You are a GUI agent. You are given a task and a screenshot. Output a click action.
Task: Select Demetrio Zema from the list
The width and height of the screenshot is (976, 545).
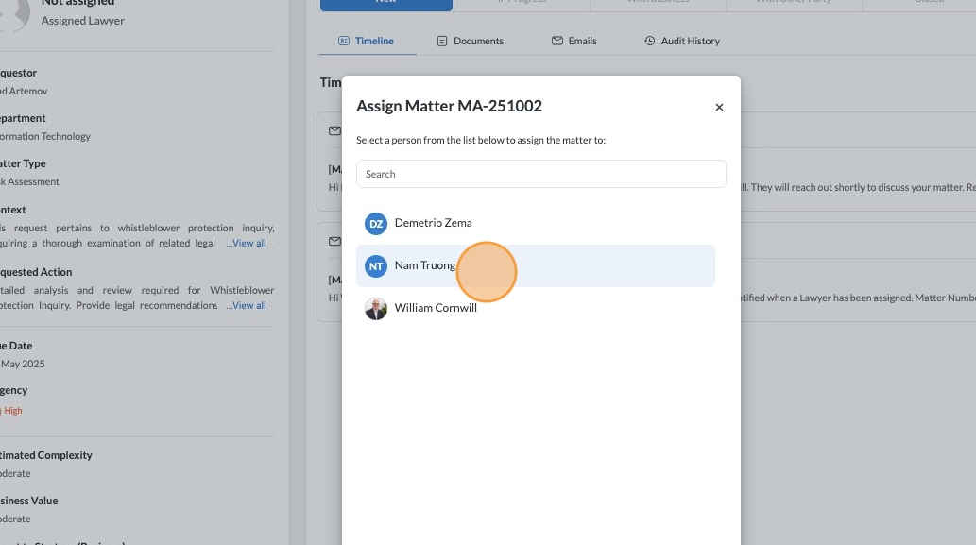point(433,223)
